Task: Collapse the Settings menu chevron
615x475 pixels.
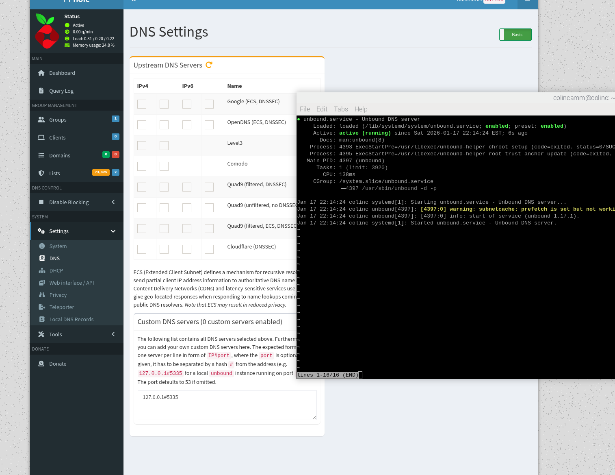Action: point(113,231)
